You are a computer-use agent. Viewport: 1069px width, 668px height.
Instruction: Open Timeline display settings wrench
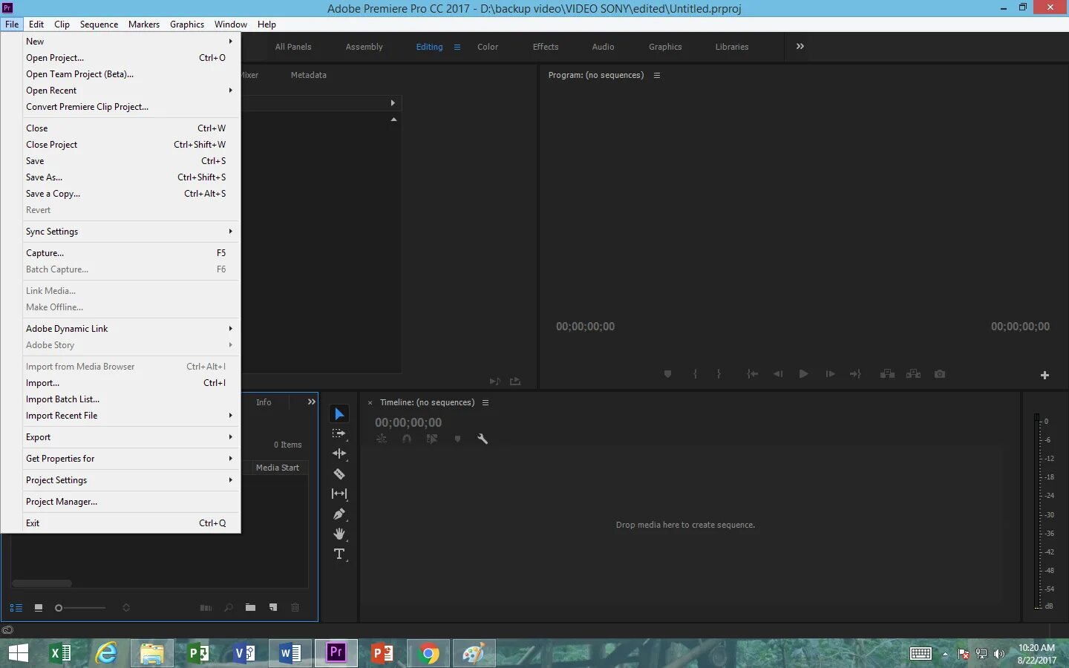(x=483, y=439)
